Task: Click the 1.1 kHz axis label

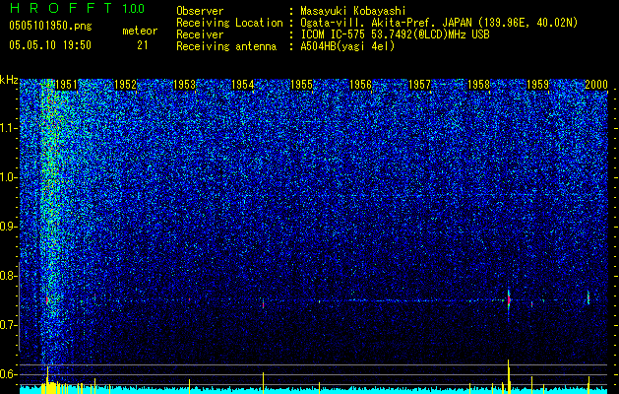Action: tap(9, 128)
